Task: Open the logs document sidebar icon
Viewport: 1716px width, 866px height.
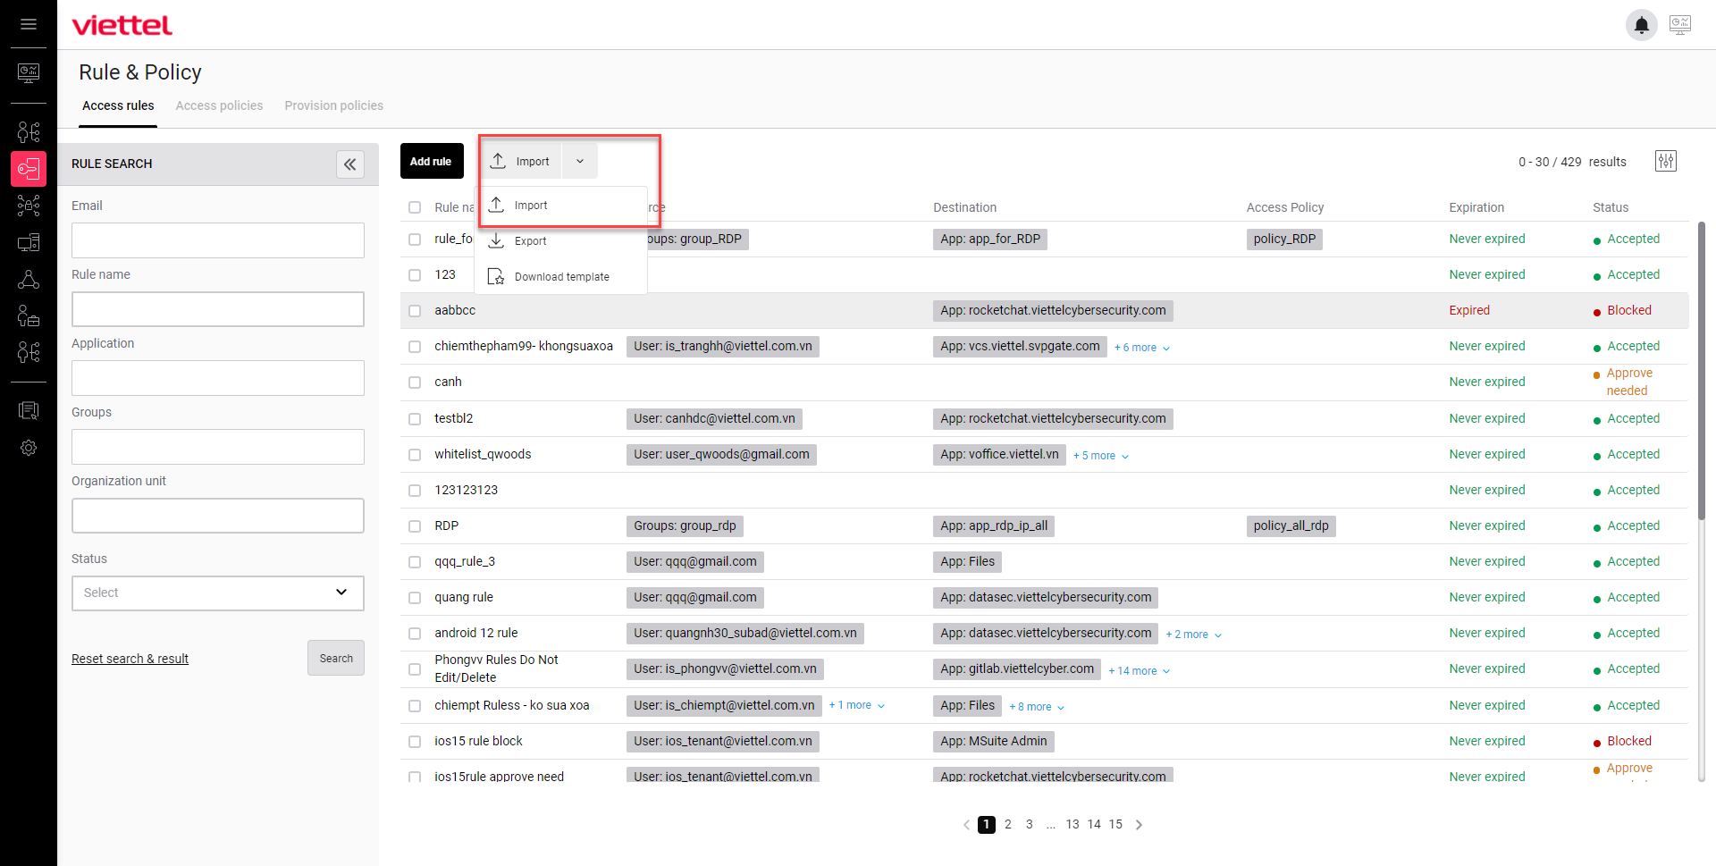Action: 29,410
